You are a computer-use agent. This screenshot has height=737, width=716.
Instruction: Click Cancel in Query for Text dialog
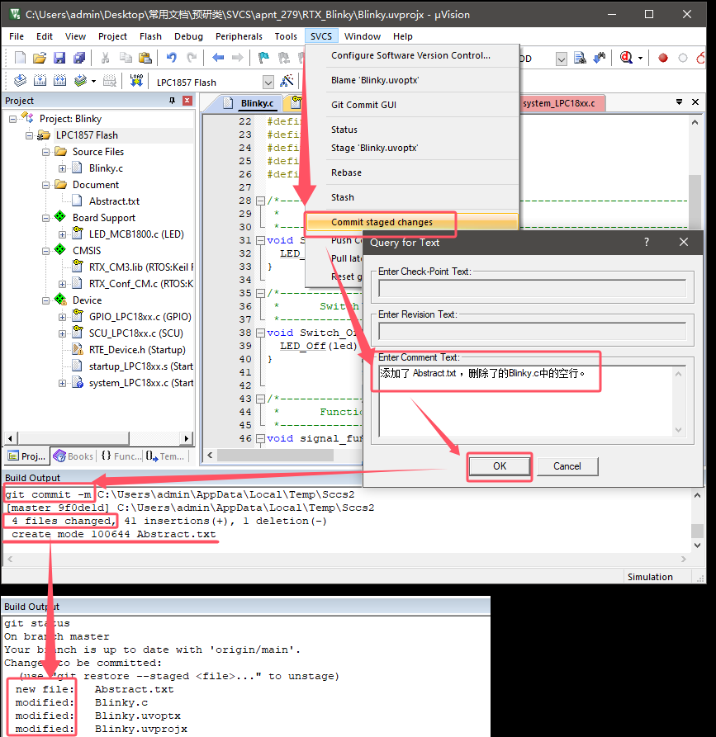point(567,466)
